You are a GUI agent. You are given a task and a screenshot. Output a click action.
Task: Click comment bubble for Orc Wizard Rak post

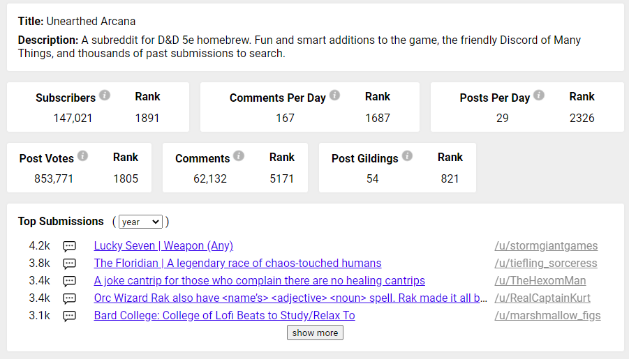tap(69, 298)
